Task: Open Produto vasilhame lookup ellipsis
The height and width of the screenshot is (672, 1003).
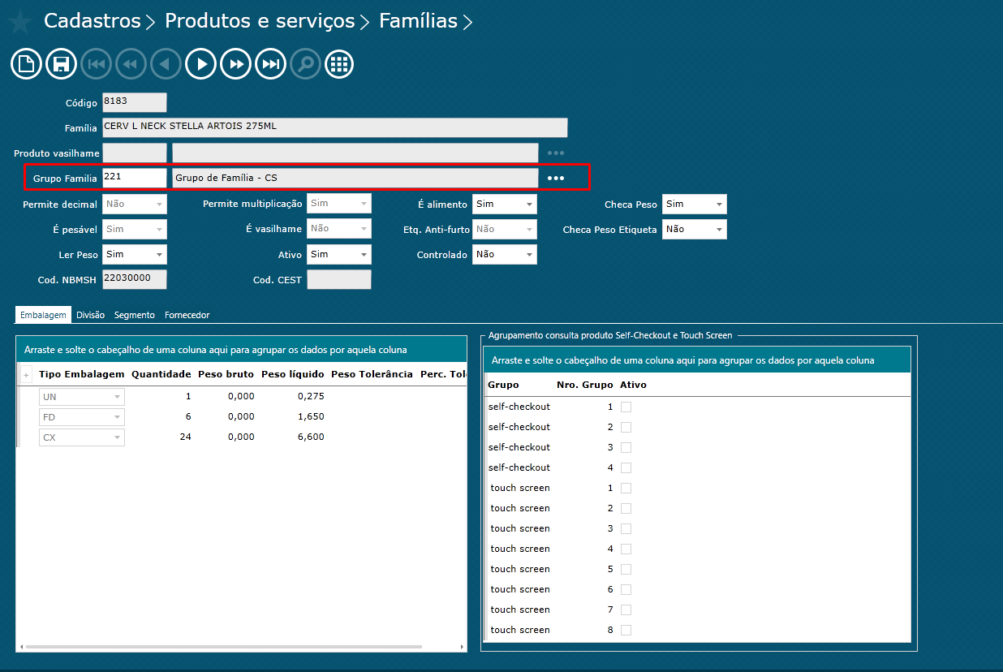Action: click(555, 153)
